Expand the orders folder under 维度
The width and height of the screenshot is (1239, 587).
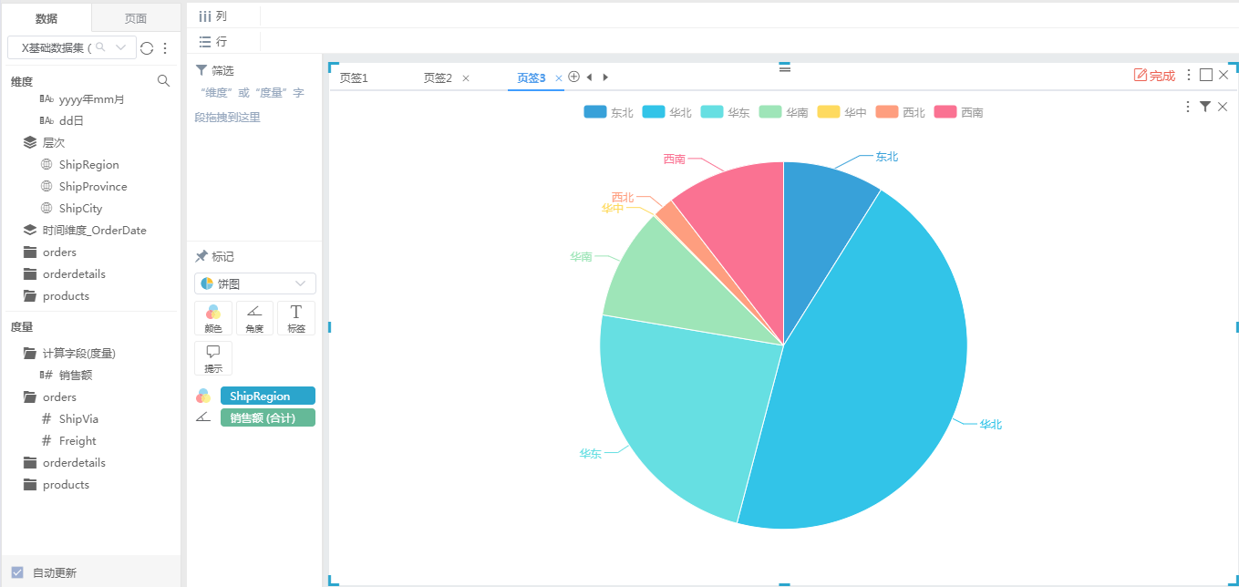tap(30, 252)
